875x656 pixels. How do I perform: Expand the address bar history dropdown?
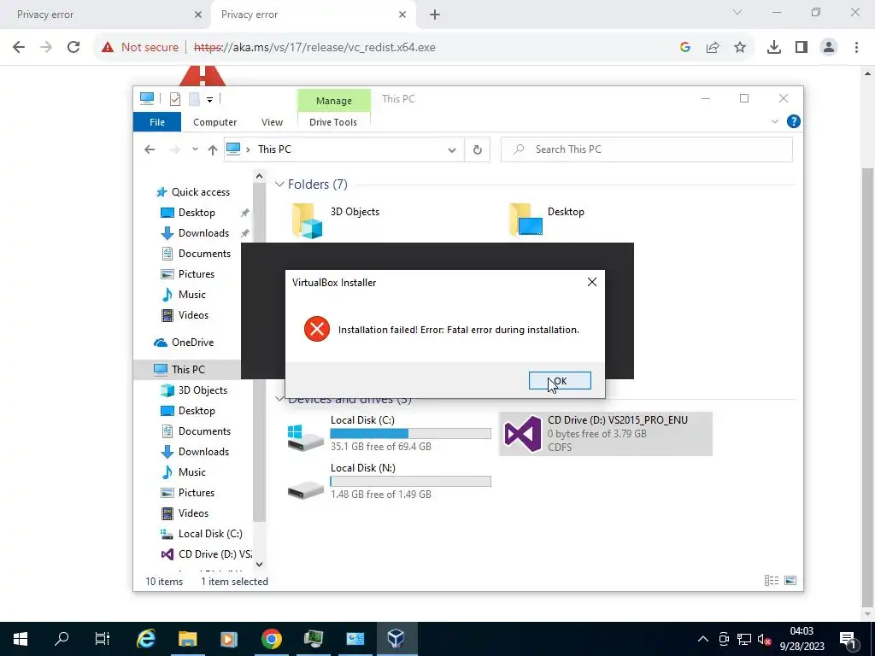pyautogui.click(x=452, y=149)
